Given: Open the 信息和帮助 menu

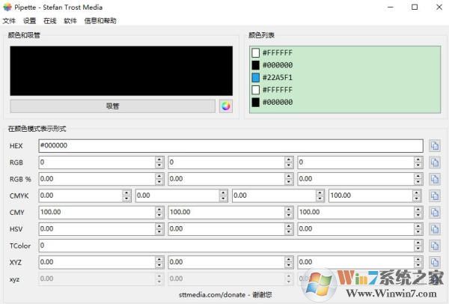Looking at the screenshot, I should [100, 21].
